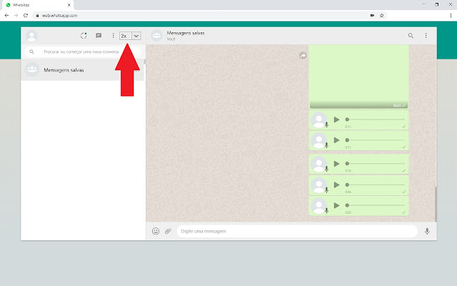The height and width of the screenshot is (286, 457).
Task: Focus the 'Digite uma mensagem' input
Action: (297, 231)
